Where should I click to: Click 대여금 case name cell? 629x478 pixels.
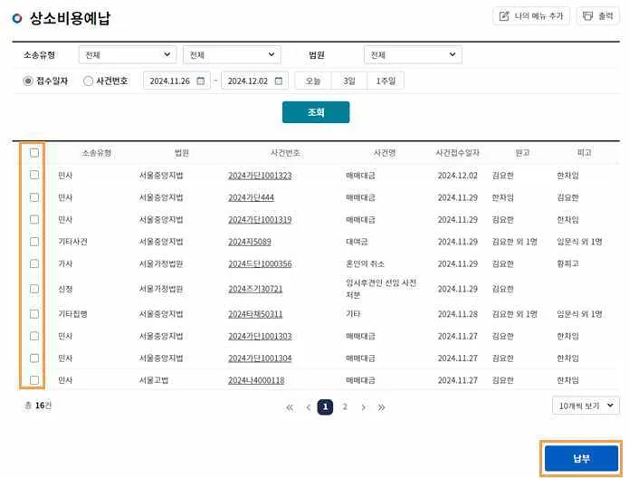click(x=357, y=242)
